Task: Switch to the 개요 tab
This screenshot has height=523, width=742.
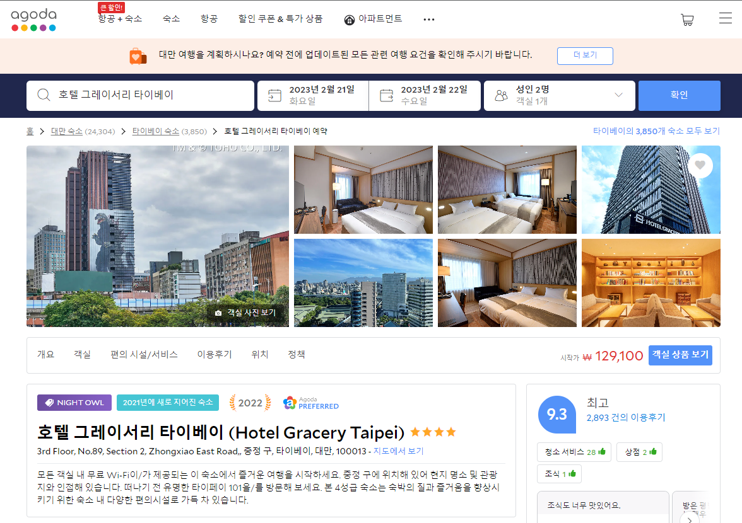Action: click(x=46, y=354)
